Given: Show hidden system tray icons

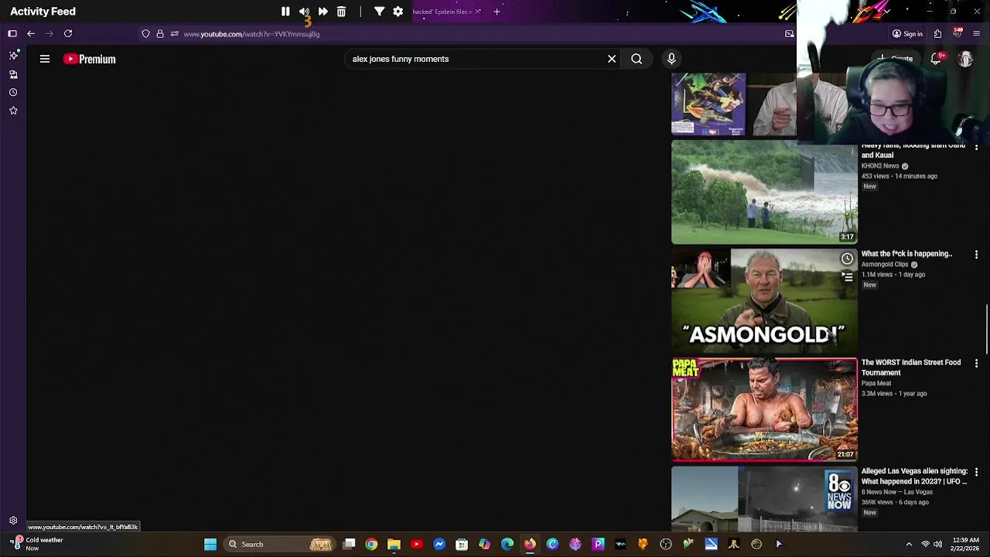Looking at the screenshot, I should click(909, 544).
